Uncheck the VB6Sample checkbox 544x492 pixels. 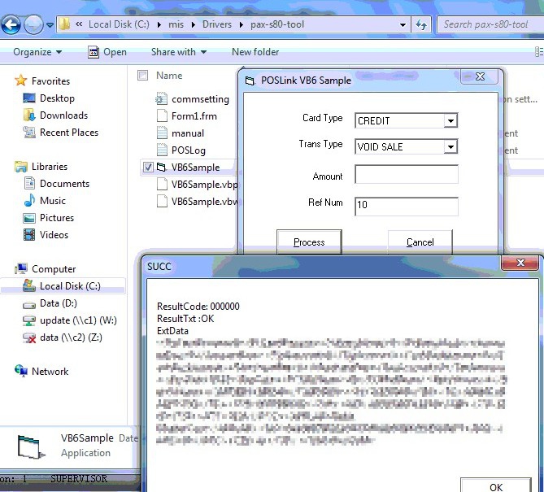[148, 168]
